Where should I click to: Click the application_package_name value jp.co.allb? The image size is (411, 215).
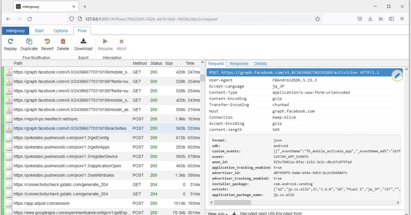[284, 195]
